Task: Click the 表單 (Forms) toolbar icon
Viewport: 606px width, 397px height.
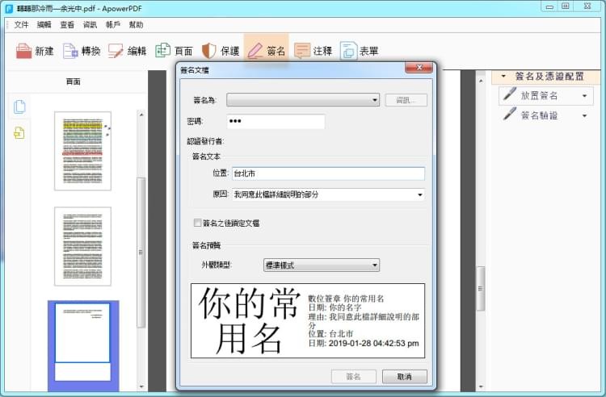Action: tap(348, 51)
